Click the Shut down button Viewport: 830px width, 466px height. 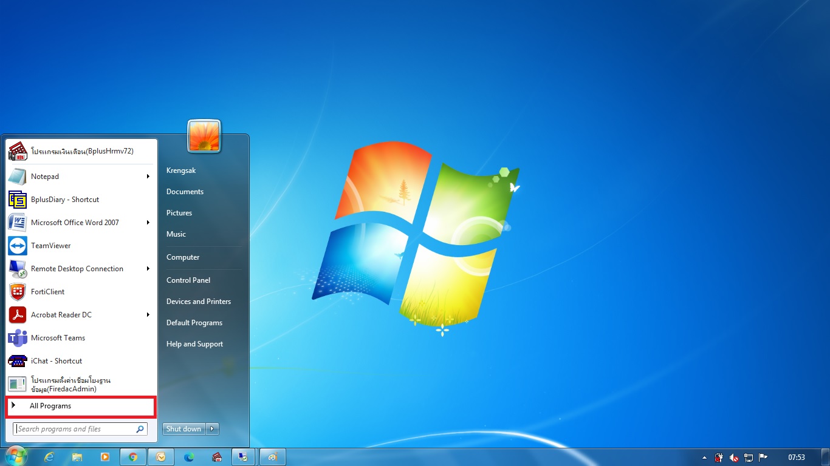click(184, 429)
